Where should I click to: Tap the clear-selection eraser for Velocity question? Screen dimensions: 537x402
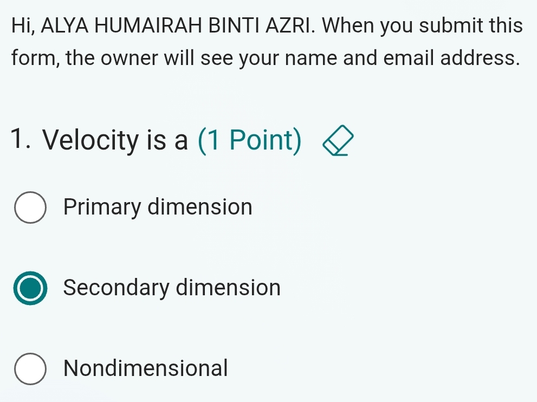[339, 140]
